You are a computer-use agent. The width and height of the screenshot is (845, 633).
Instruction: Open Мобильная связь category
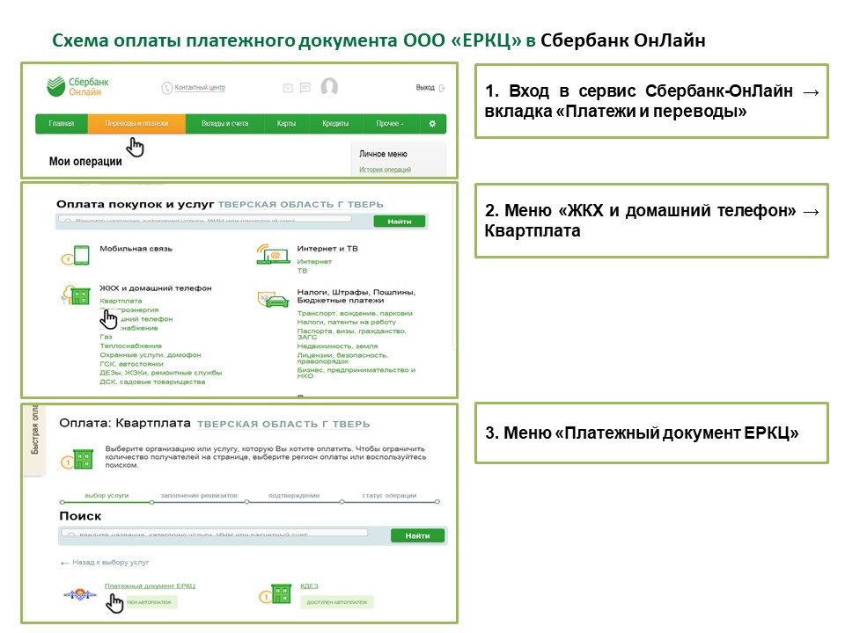tap(136, 249)
